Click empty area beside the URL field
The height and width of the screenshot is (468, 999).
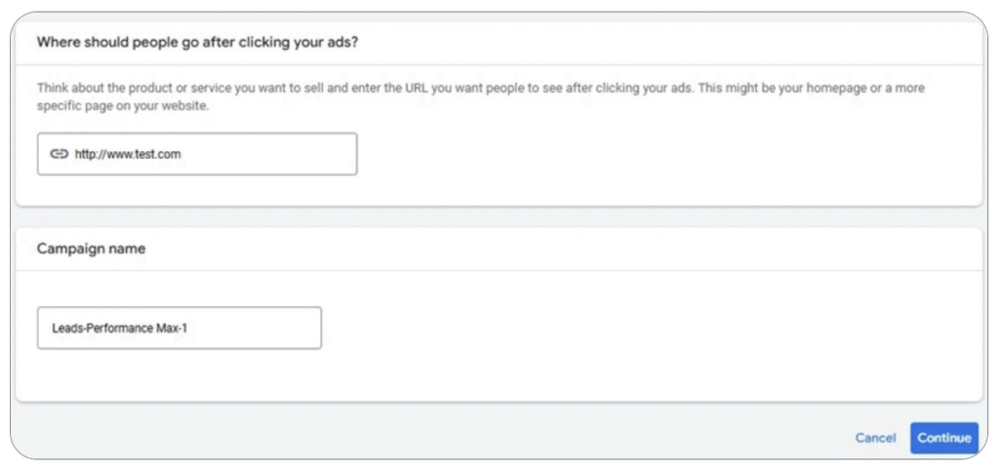click(x=637, y=156)
